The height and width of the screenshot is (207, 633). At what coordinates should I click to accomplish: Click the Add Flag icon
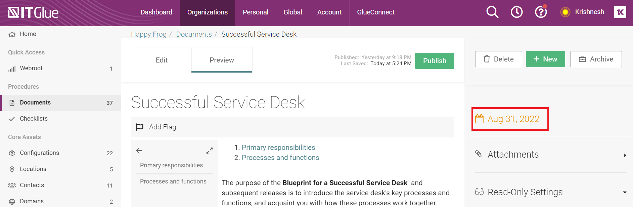139,127
